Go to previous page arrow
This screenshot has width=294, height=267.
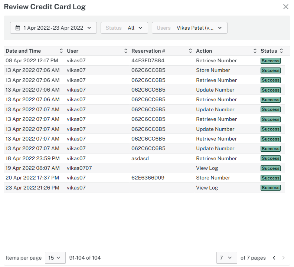tap(274, 258)
